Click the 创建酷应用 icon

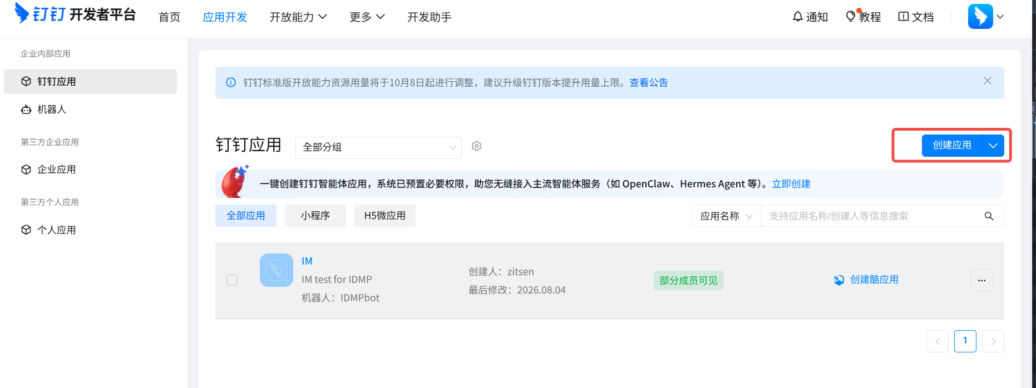[x=839, y=280]
